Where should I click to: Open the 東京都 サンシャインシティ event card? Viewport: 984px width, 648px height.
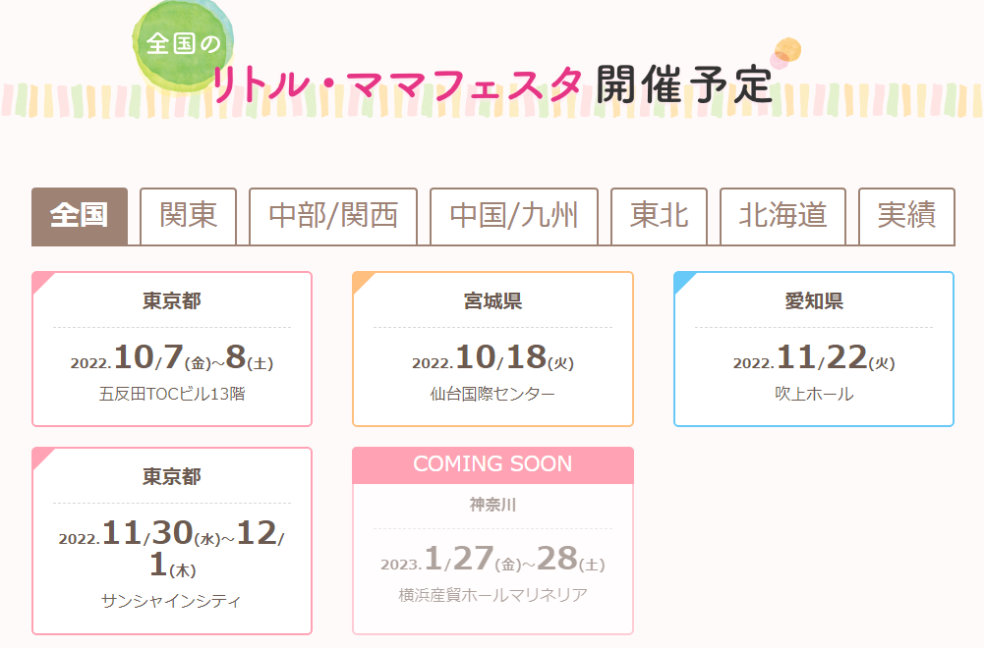tap(172, 541)
